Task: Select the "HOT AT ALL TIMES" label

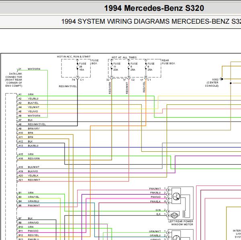Action: pos(124,57)
